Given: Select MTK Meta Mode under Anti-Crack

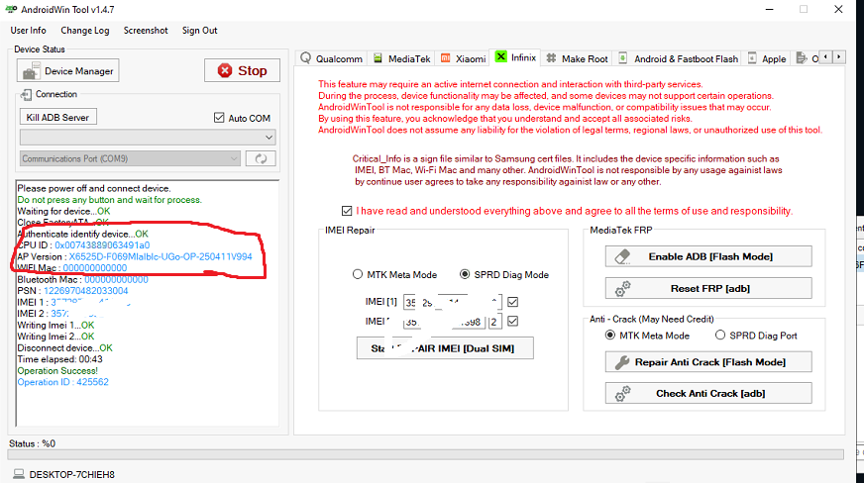Looking at the screenshot, I should (x=647, y=336).
